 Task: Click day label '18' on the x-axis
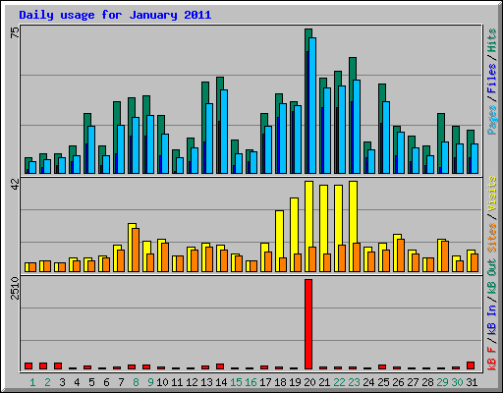(280, 382)
